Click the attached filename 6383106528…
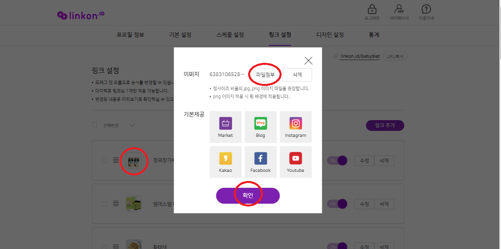501x249 pixels. tap(227, 75)
